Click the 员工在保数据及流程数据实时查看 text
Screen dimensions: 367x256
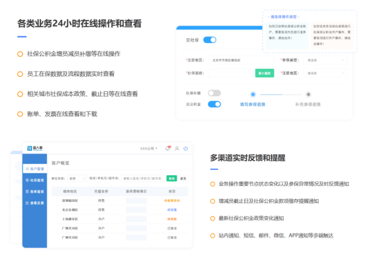pos(71,74)
